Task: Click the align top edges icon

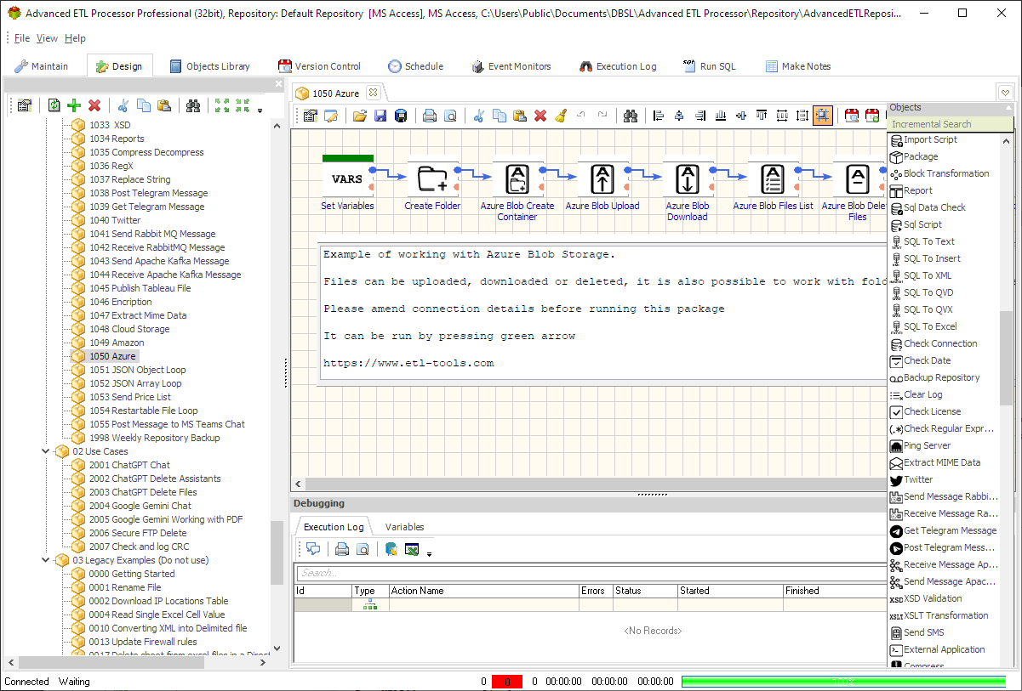Action: click(x=762, y=116)
